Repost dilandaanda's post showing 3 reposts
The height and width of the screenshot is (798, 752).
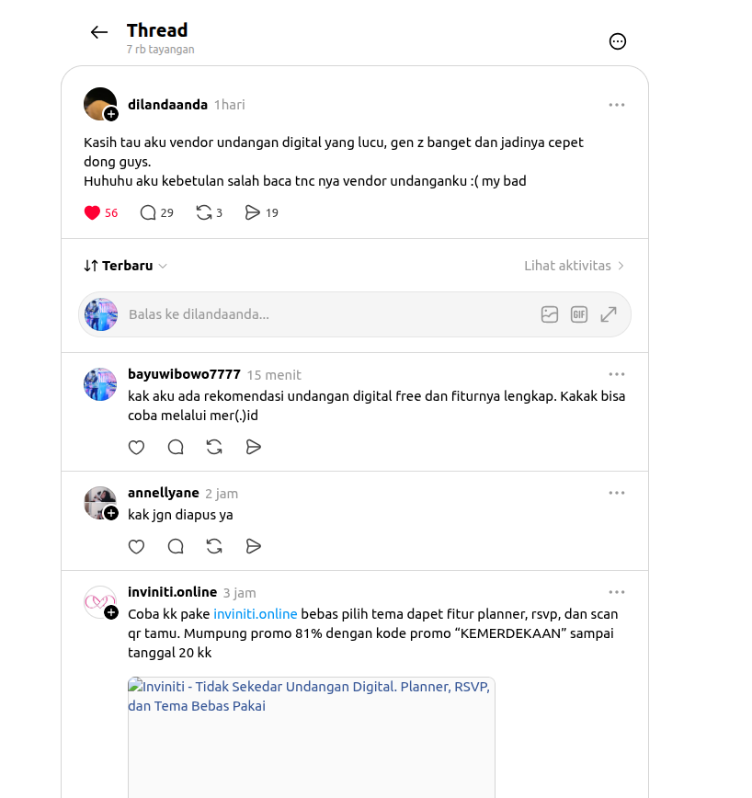(209, 212)
